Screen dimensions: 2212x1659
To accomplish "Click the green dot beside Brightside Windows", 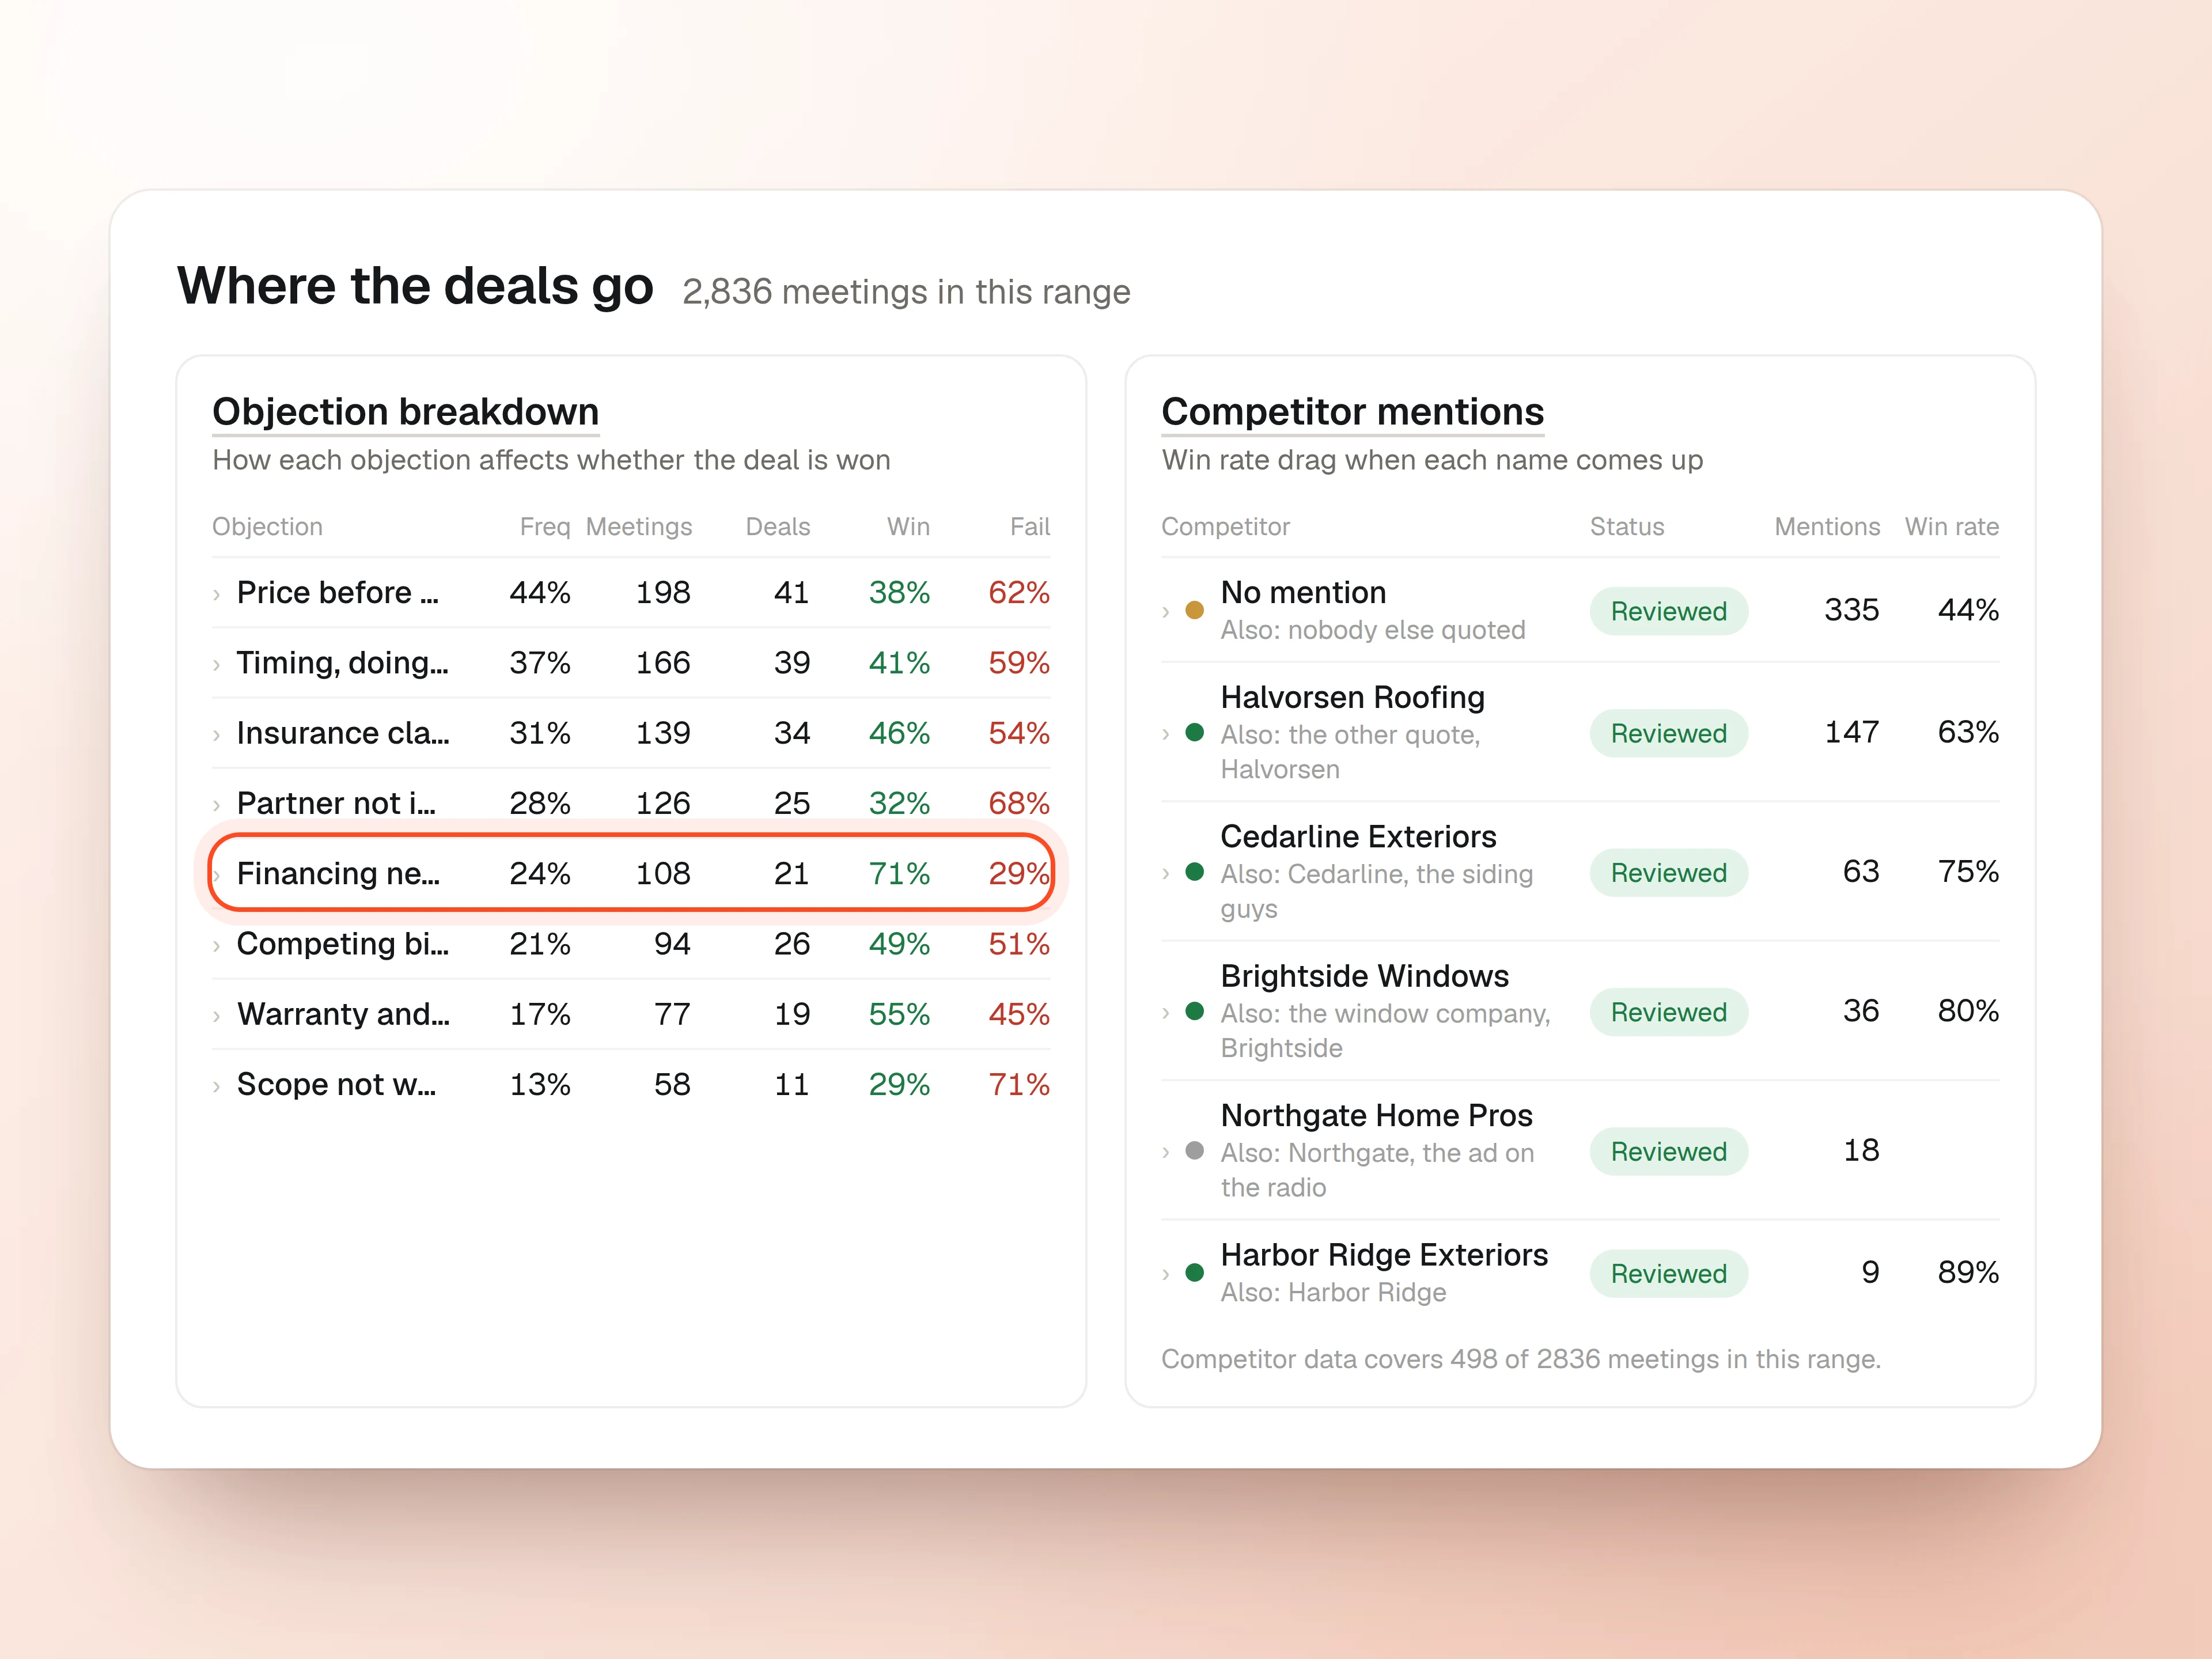I will click(1194, 1011).
